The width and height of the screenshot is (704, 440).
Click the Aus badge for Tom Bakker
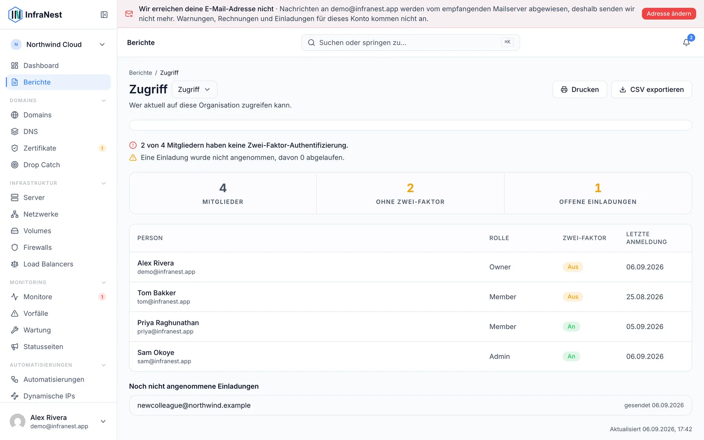coord(573,297)
